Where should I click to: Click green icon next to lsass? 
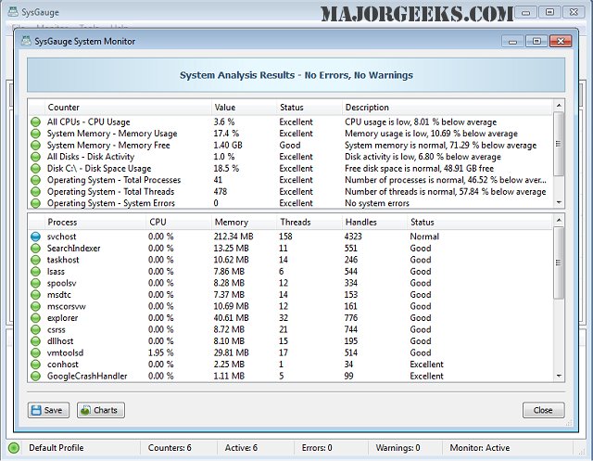coord(35,272)
